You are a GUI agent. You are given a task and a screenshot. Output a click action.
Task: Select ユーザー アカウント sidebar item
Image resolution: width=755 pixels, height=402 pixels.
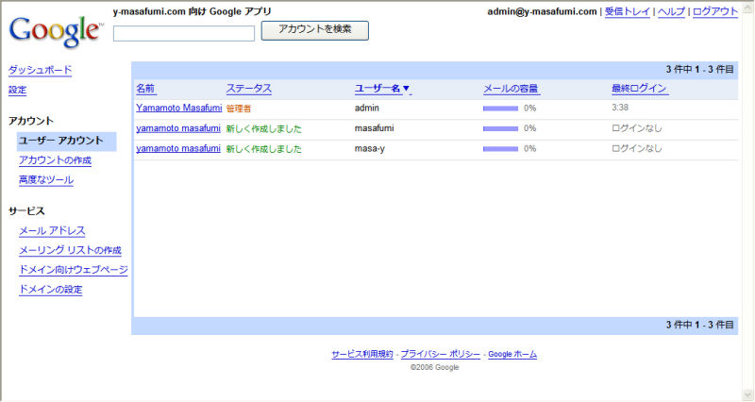click(66, 141)
